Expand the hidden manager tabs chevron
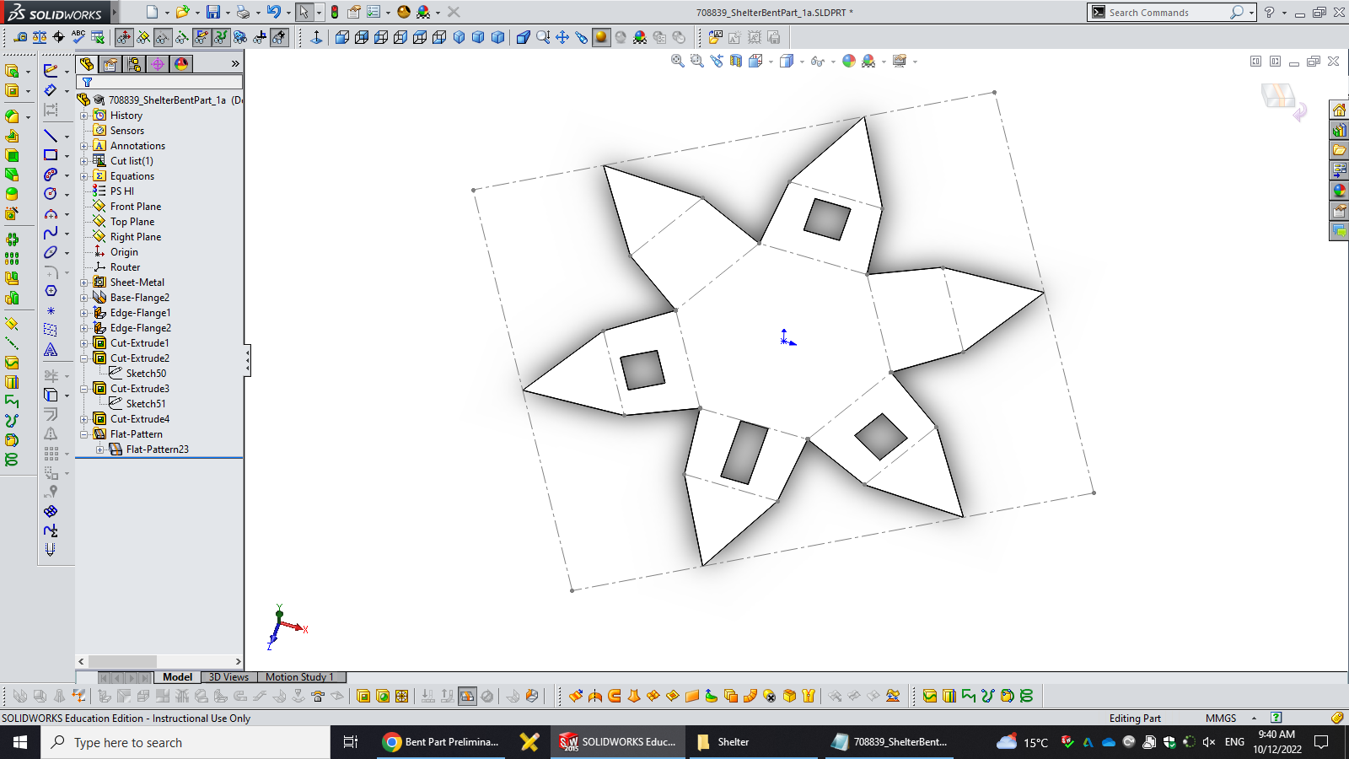This screenshot has width=1349, height=759. pyautogui.click(x=235, y=63)
